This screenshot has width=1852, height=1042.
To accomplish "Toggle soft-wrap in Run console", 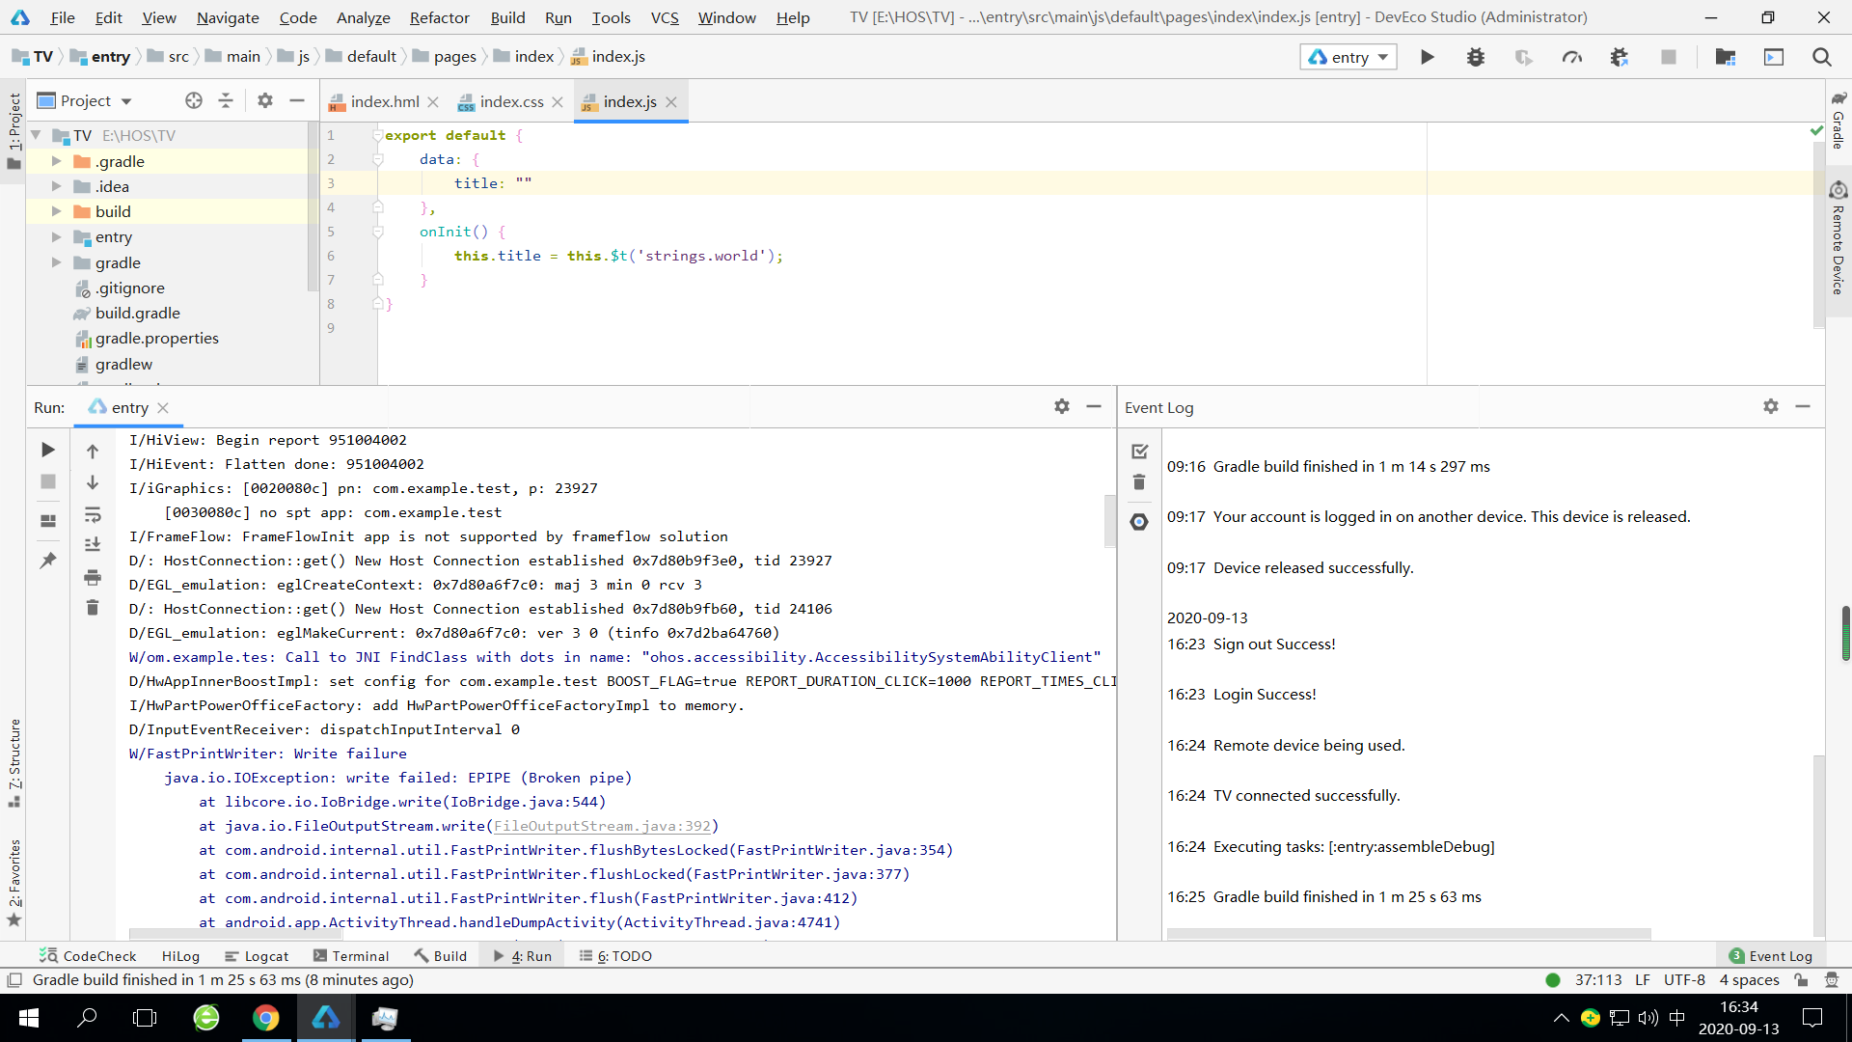I will tap(93, 514).
